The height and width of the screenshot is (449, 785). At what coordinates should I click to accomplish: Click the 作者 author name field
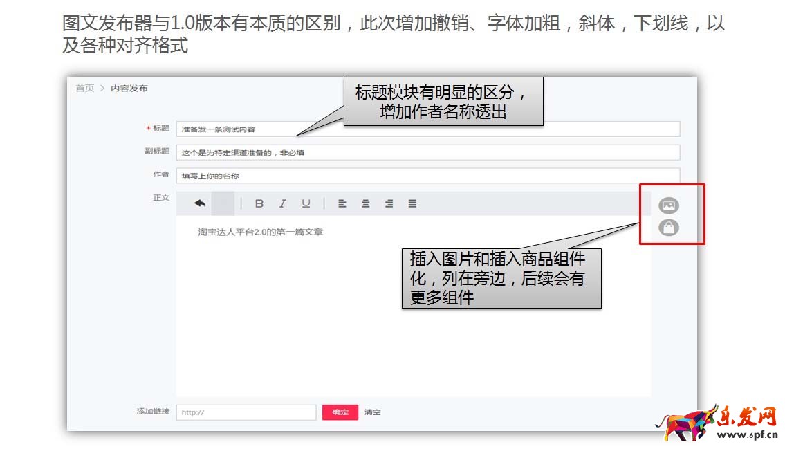coord(429,176)
